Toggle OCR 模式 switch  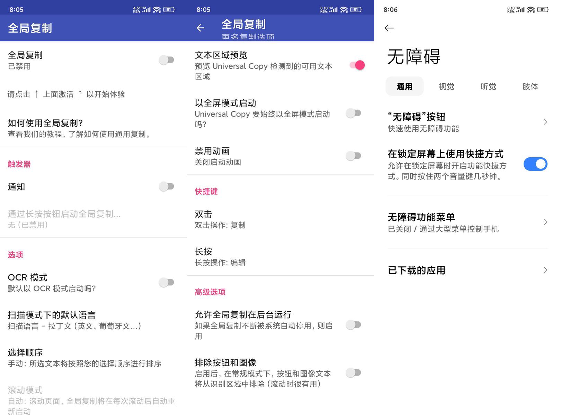166,282
